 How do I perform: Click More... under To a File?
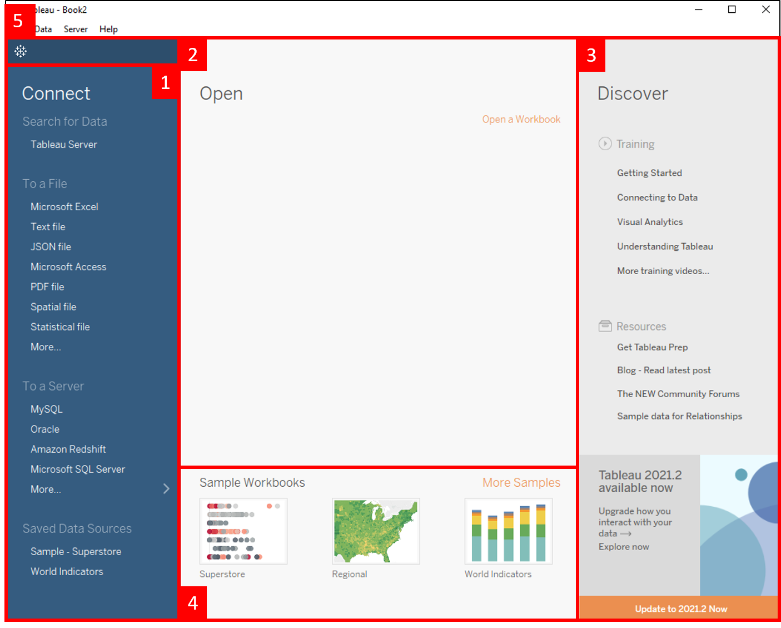46,347
